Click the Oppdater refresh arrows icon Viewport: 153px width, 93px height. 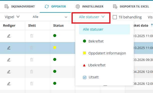pos(47,6)
